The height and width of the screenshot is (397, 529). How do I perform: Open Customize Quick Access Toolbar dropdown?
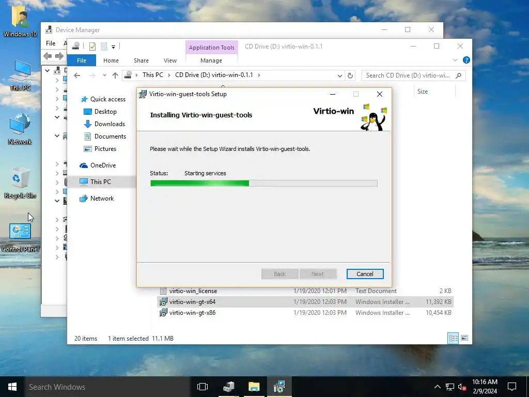pyautogui.click(x=113, y=47)
